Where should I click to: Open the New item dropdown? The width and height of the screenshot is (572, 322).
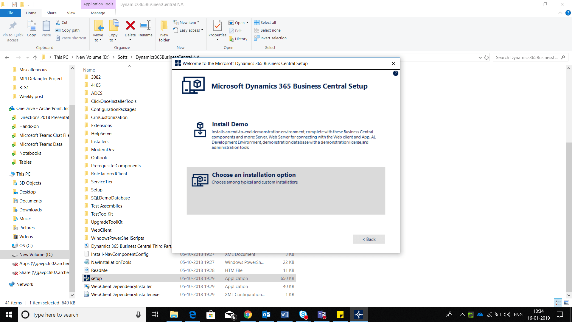187,22
